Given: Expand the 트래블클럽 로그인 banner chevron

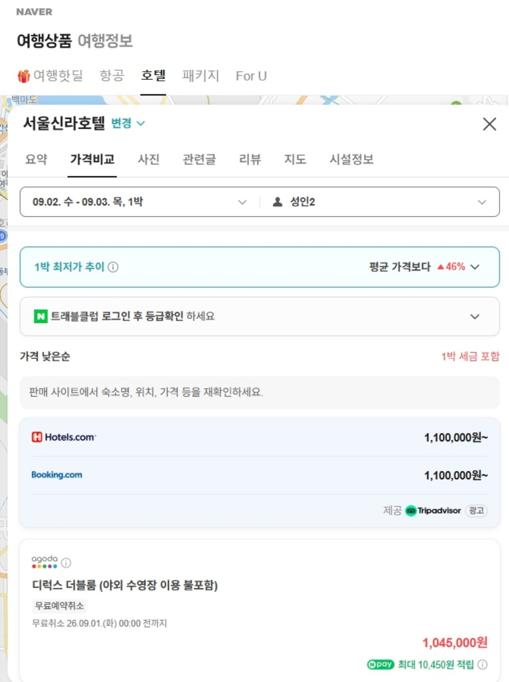Looking at the screenshot, I should tap(475, 317).
